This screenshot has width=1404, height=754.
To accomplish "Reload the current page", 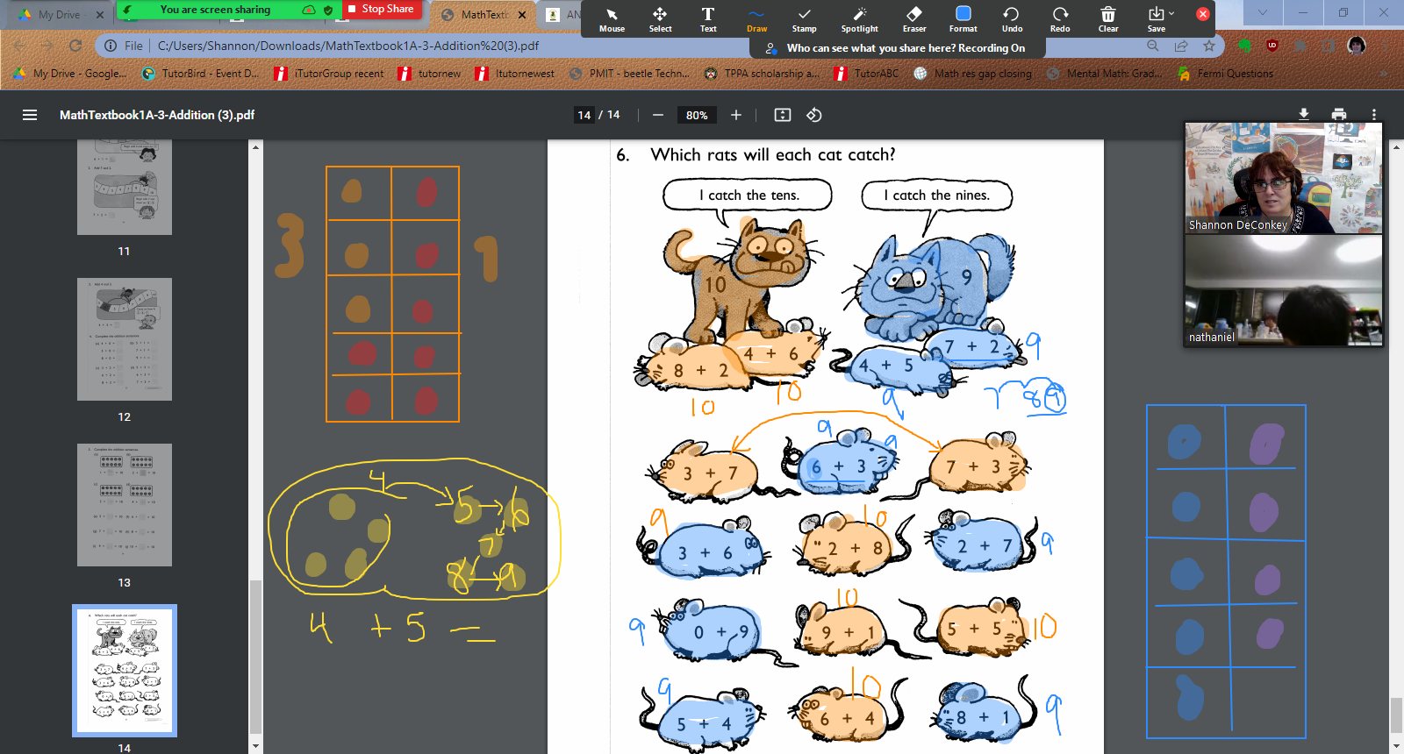I will point(75,46).
